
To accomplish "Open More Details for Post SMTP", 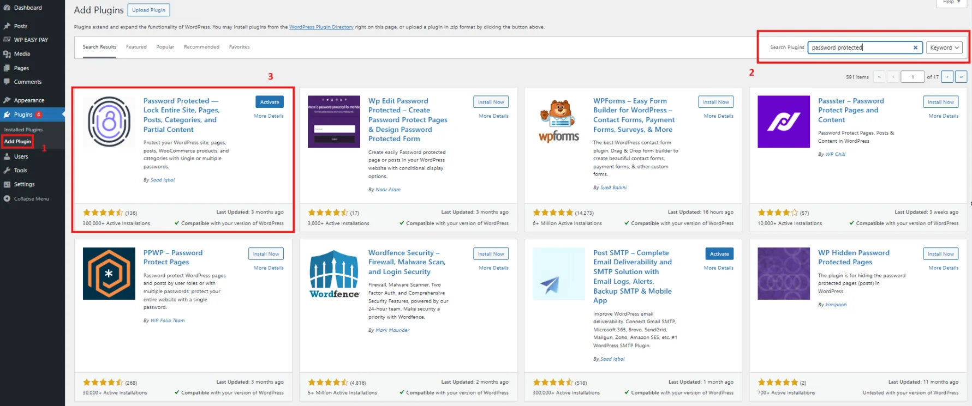I will [x=718, y=268].
